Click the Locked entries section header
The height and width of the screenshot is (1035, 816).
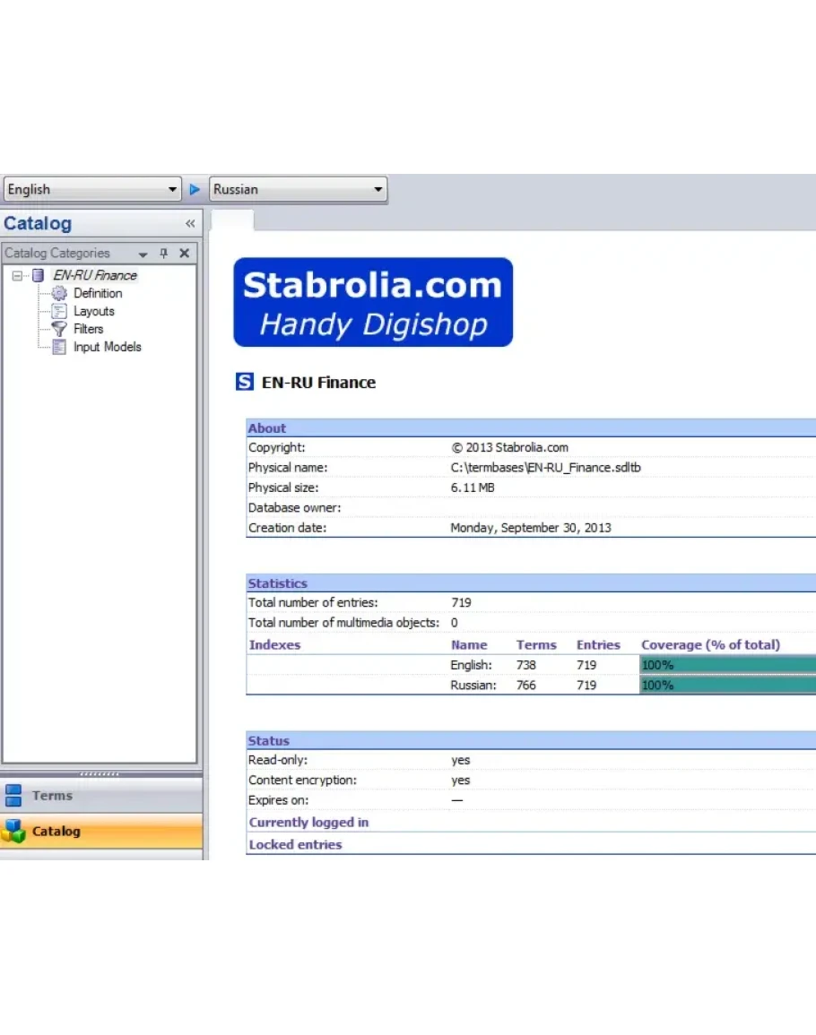[x=295, y=844]
